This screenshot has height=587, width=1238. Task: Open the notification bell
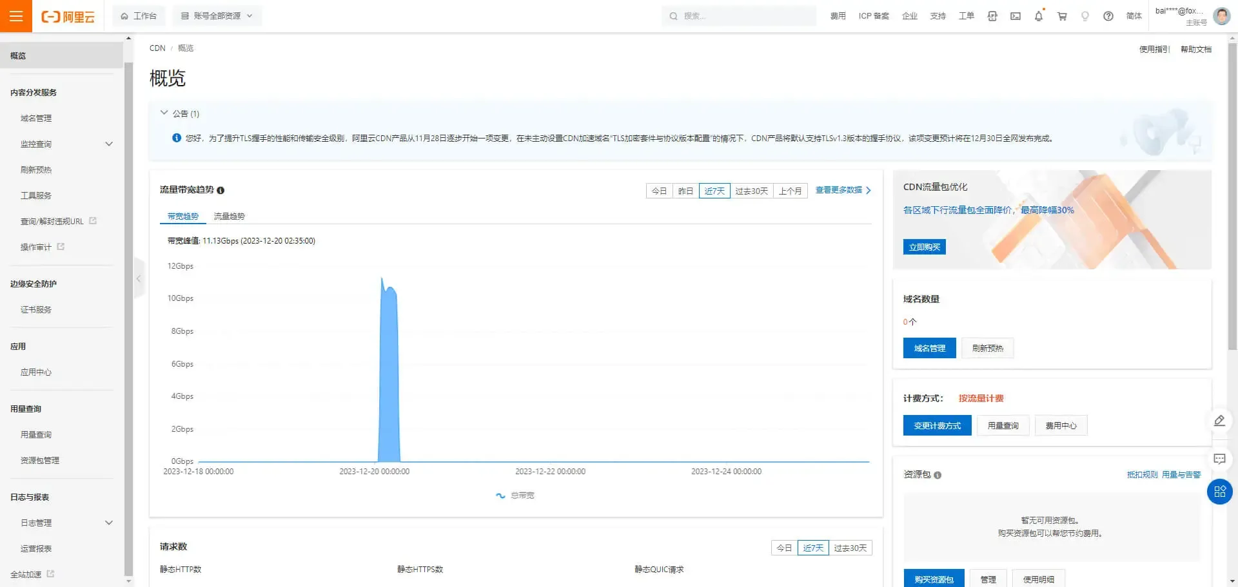click(1039, 16)
